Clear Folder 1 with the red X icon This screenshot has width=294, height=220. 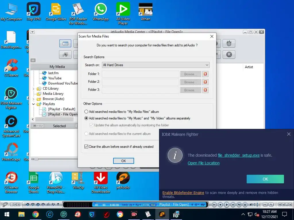point(205,74)
